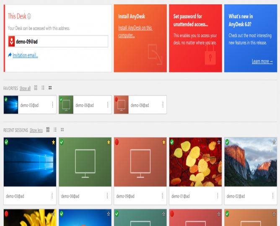Toggle star on bottom blue Windows session

point(109,214)
